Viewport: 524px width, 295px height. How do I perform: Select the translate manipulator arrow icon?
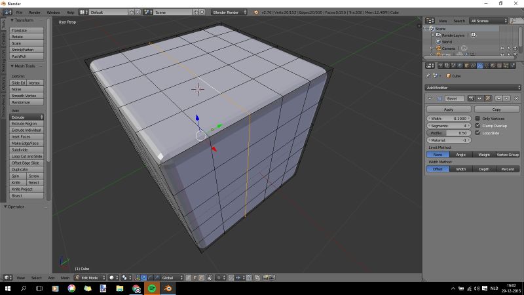coord(143,277)
